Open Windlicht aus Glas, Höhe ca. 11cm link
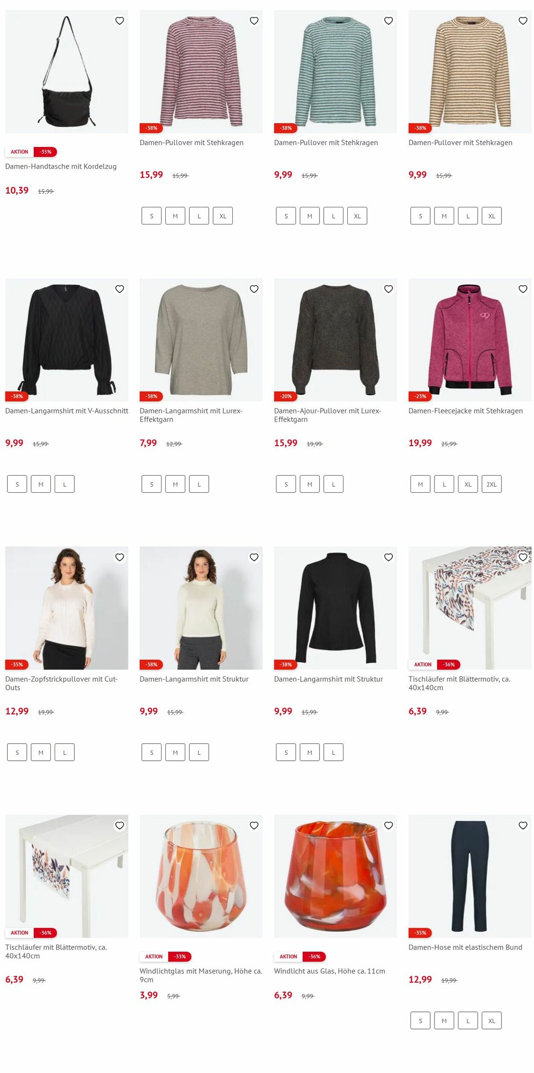 pyautogui.click(x=329, y=971)
